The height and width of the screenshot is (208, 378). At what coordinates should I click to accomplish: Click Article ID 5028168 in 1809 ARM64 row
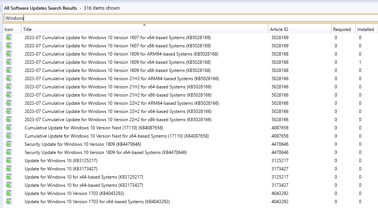280,54
